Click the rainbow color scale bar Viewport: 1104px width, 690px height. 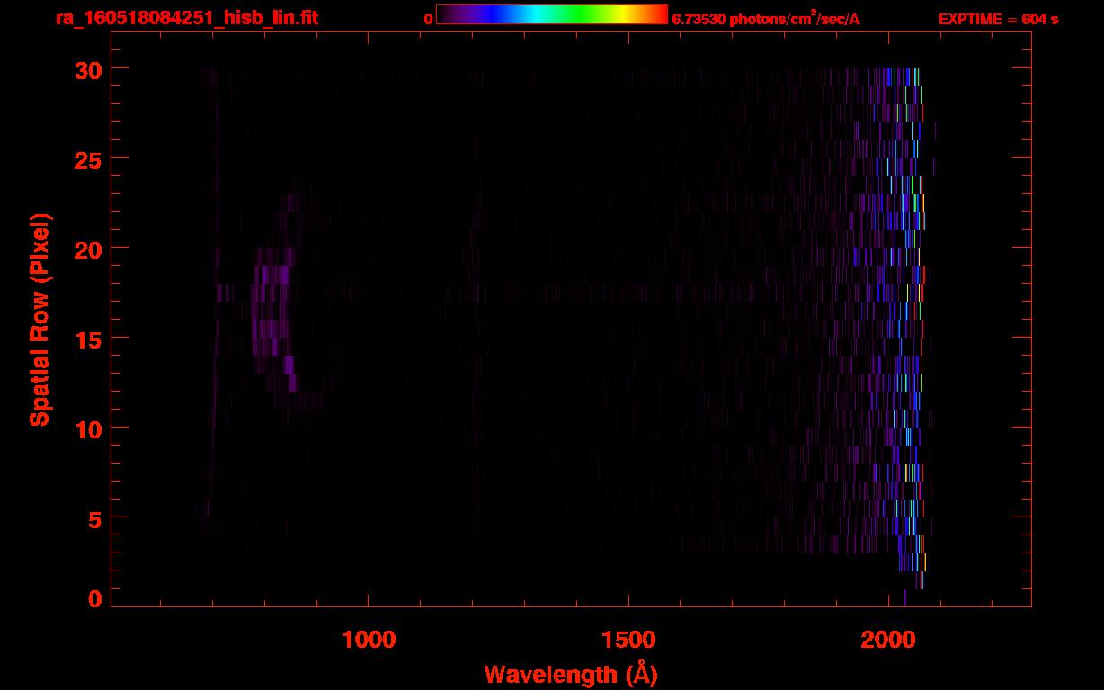(x=552, y=14)
